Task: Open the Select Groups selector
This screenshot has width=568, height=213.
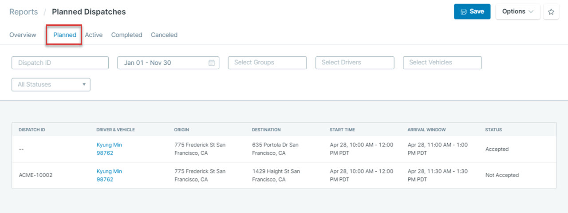Action: coord(267,63)
